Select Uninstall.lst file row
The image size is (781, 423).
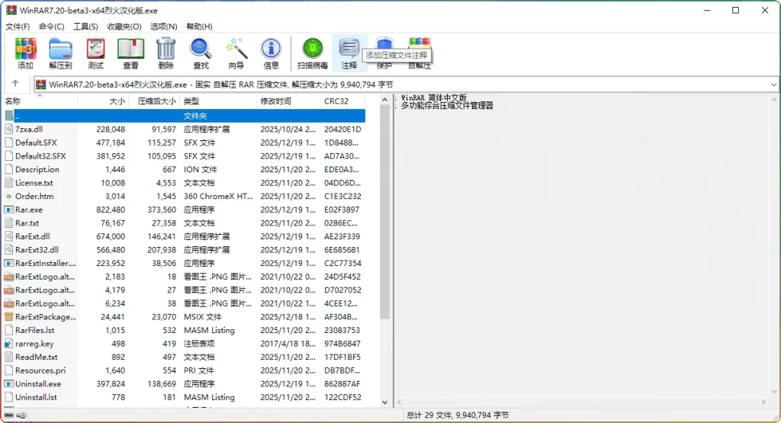click(185, 397)
